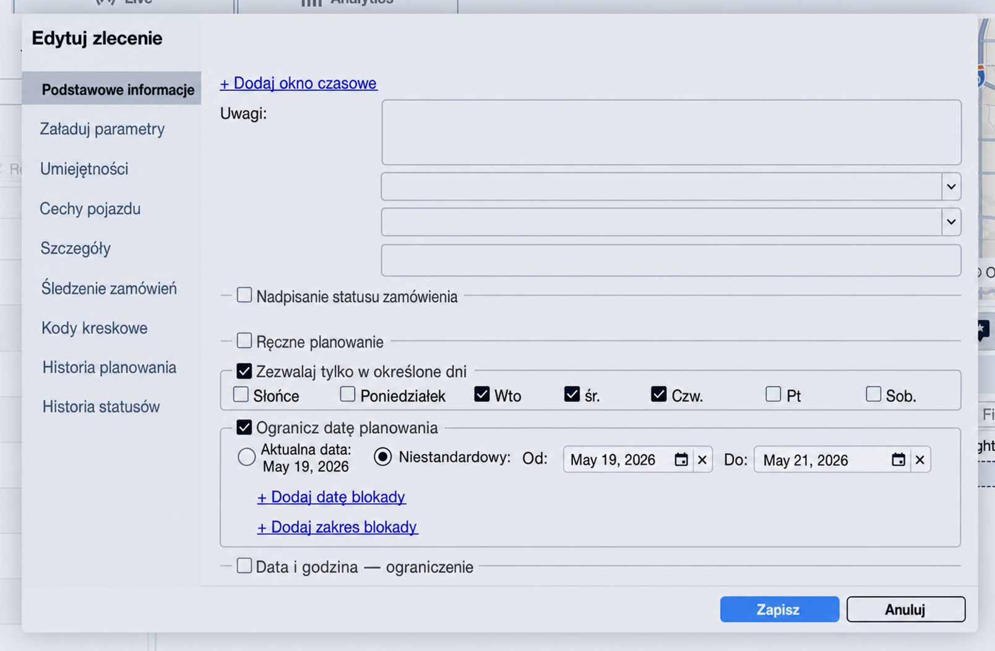Select the Niestandardowy radio button

[383, 457]
